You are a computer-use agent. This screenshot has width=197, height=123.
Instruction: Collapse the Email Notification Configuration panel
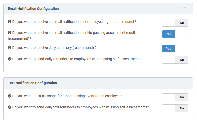pos(185,8)
